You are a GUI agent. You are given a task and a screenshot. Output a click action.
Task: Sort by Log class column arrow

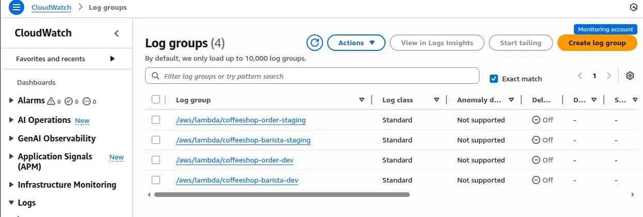(x=436, y=100)
